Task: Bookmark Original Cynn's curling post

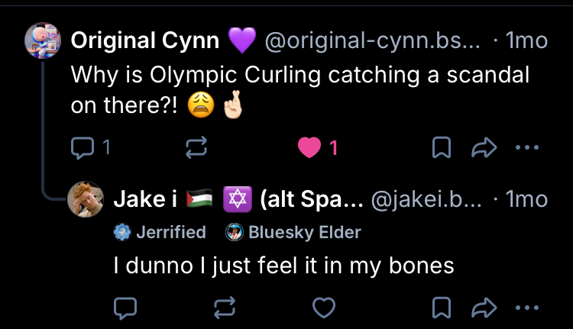Action: (x=441, y=149)
